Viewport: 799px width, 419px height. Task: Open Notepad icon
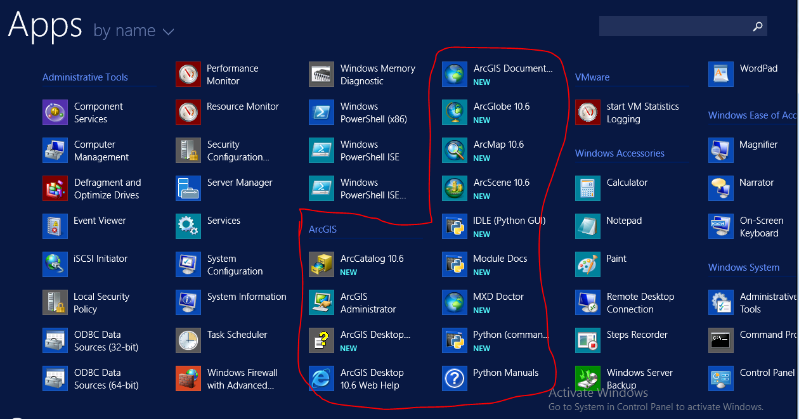pos(588,227)
